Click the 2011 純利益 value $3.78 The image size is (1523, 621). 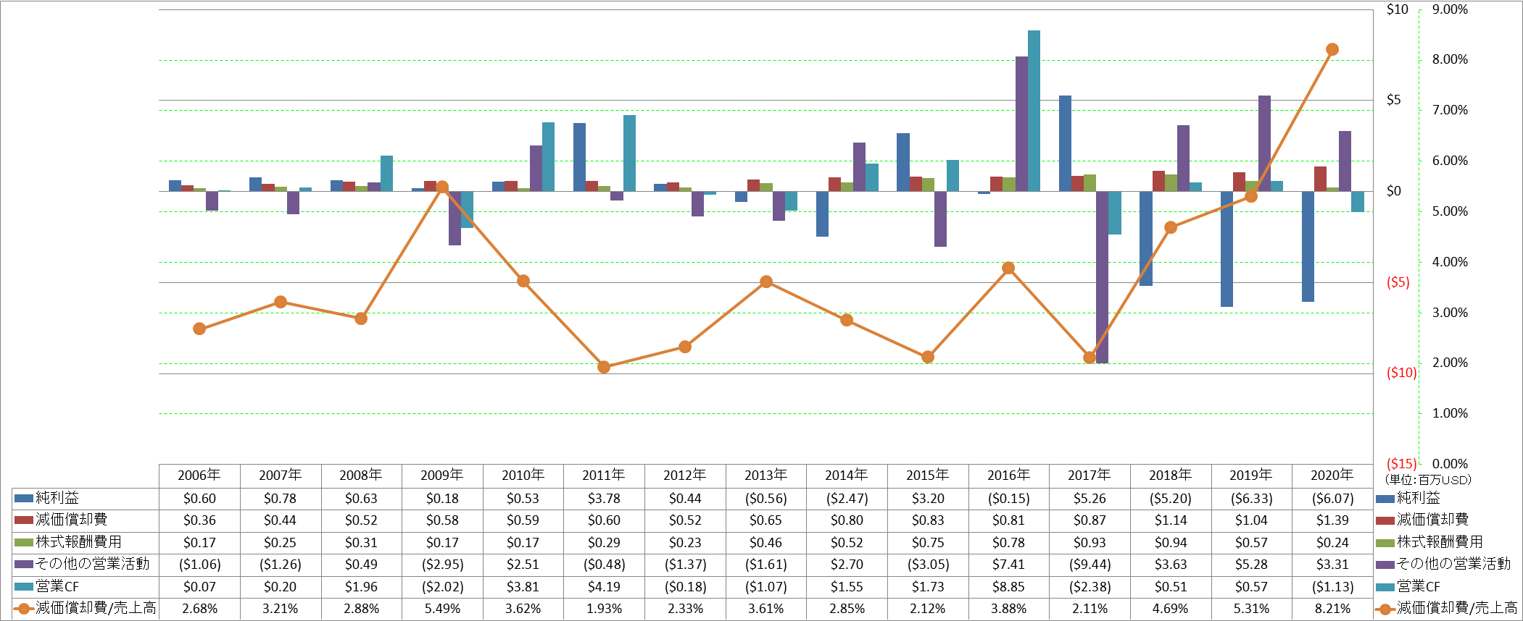tap(604, 499)
